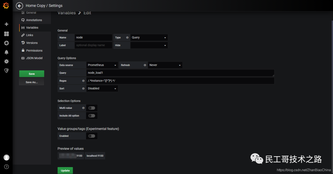Viewport: 333px width, 174px height.
Task: Click the localhost:9100 preview value
Action: pyautogui.click(x=95, y=156)
